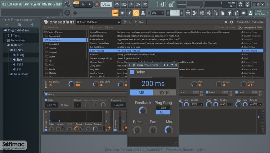The height and width of the screenshot is (153, 270).
Task: Click the metronome icon
Action: point(117,4)
